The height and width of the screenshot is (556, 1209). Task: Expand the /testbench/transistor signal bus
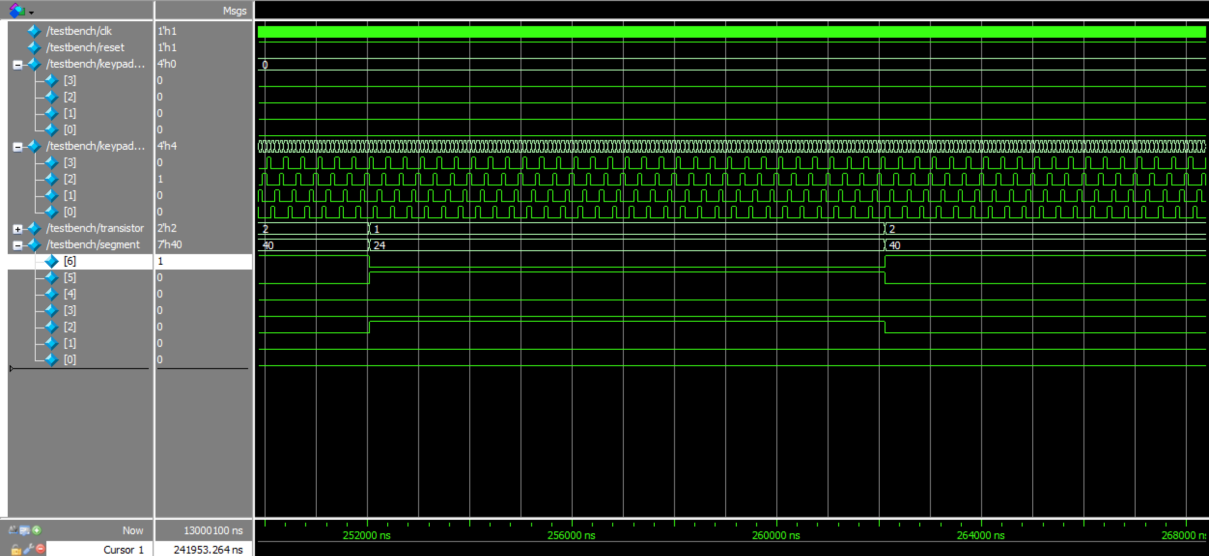[18, 229]
